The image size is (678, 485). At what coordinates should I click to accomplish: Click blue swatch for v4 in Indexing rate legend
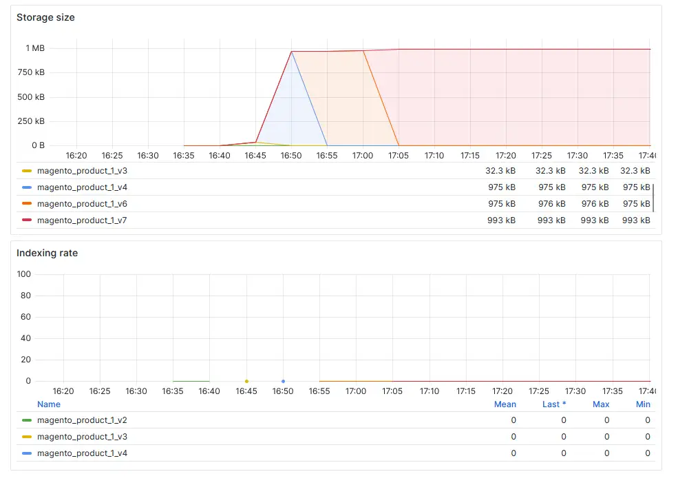(27, 453)
